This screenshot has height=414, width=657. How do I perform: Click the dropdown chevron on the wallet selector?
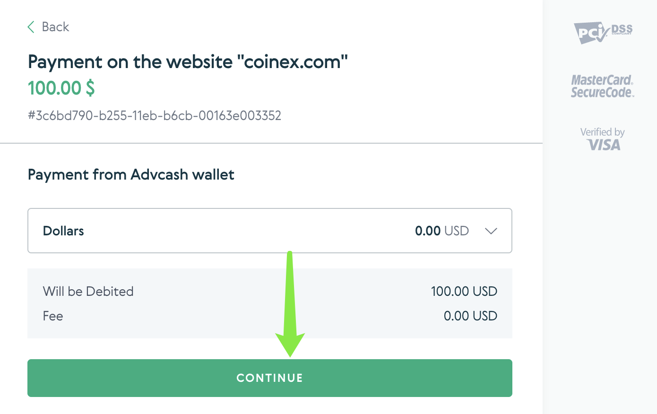(491, 231)
